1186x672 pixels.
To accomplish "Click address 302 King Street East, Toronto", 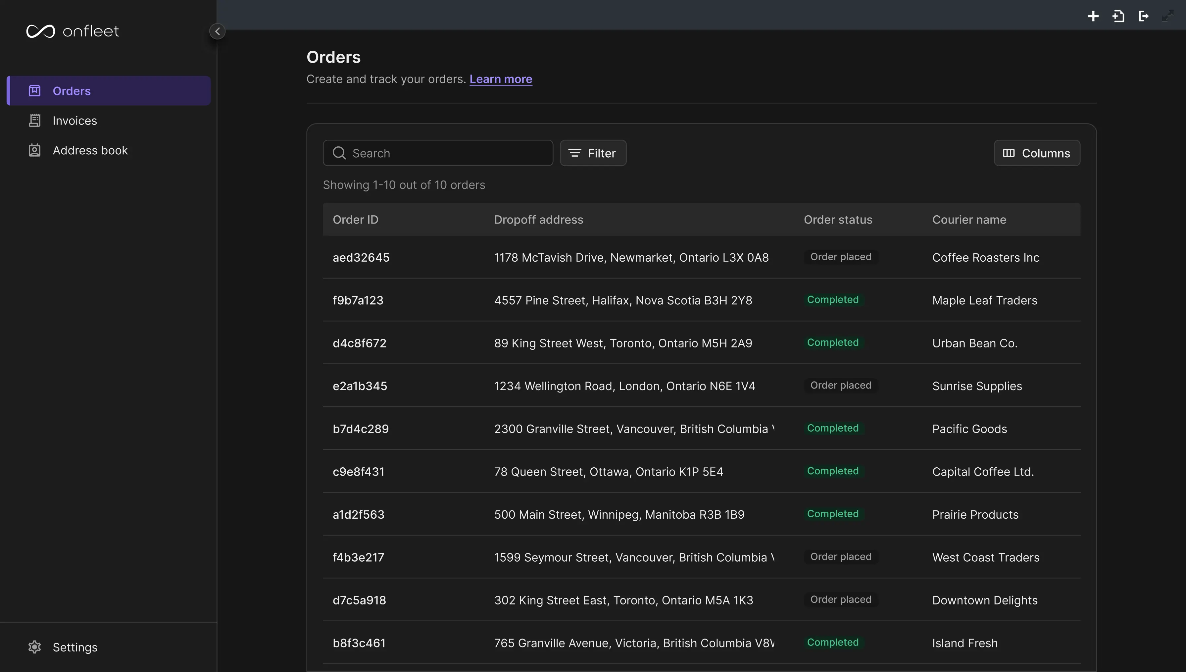I will coord(624,600).
